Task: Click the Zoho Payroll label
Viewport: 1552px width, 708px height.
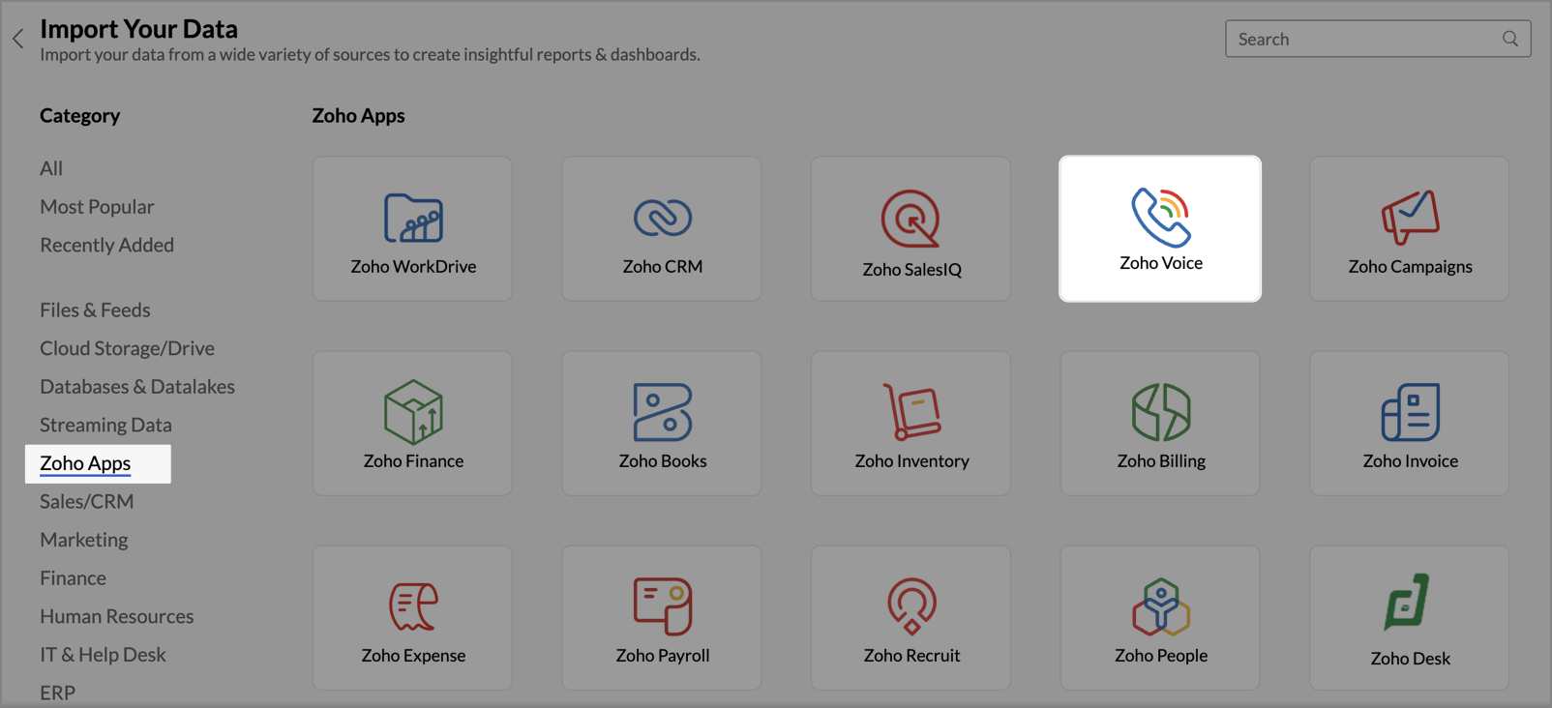Action: (663, 655)
